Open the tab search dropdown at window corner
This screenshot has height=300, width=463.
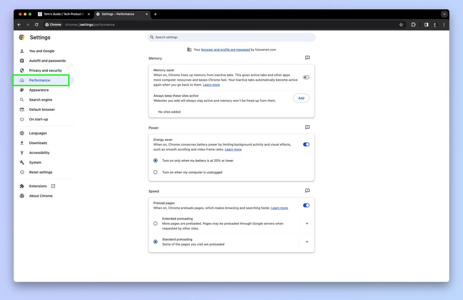(x=444, y=14)
